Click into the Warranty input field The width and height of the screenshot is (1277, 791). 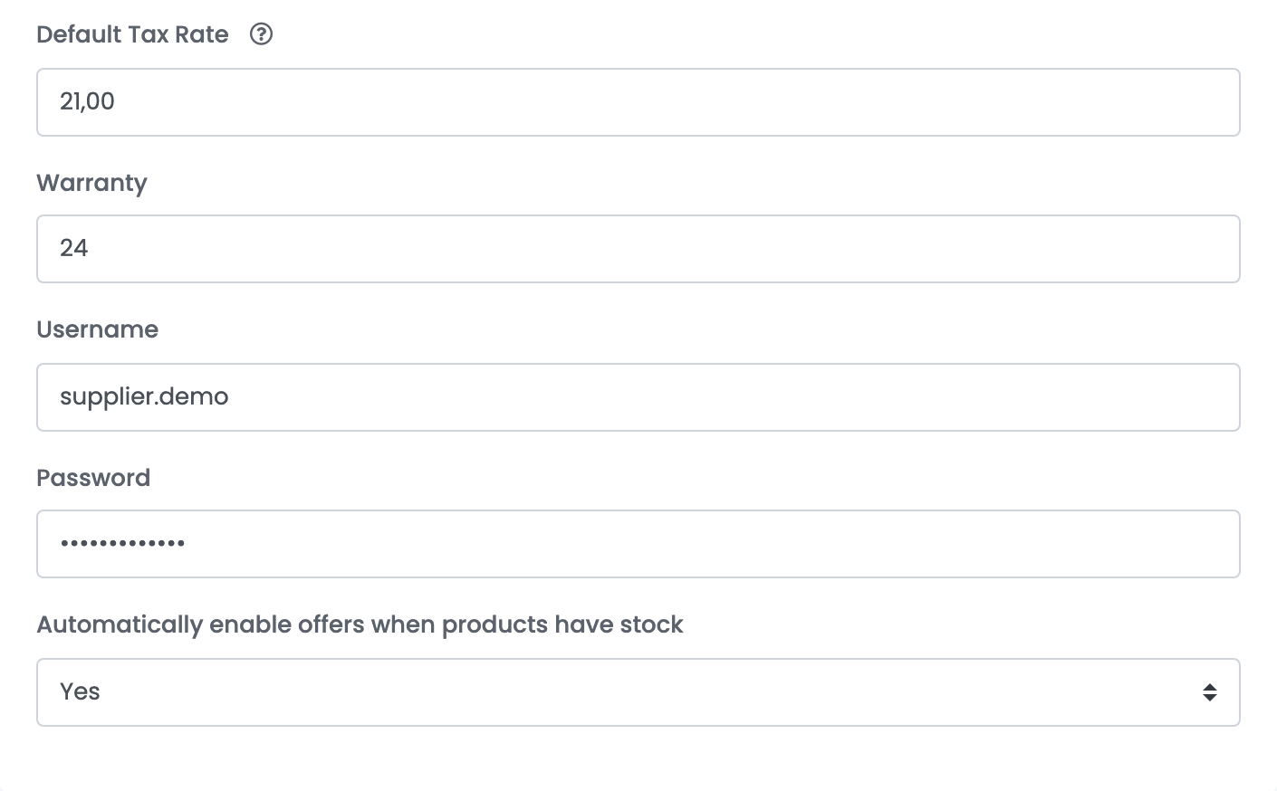click(x=638, y=249)
